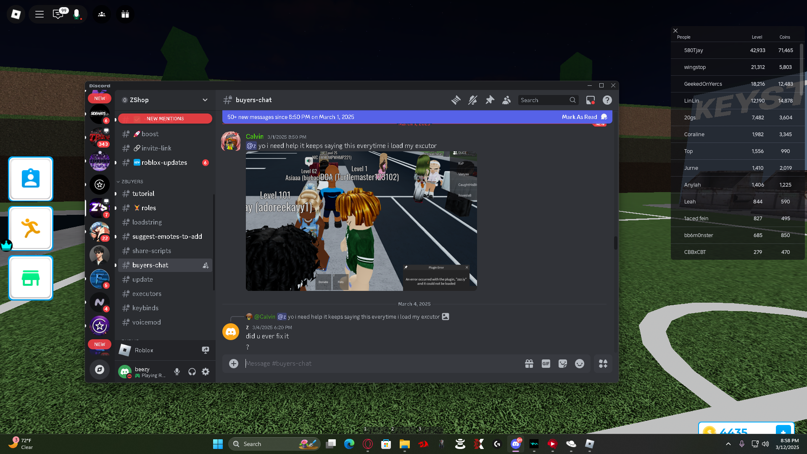Close the Roblox leaderboard panel
This screenshot has width=807, height=454.
coord(675,31)
